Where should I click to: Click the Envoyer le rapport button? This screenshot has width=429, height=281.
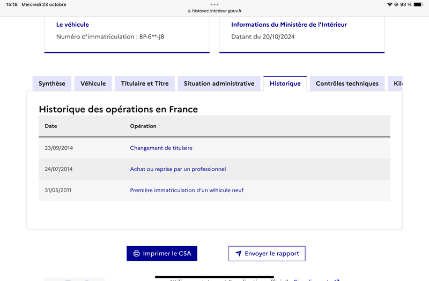(x=267, y=254)
